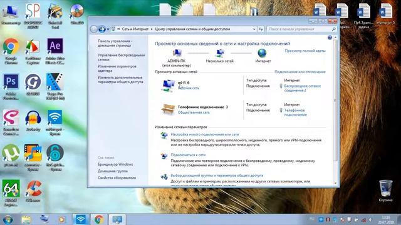
Task: Click the Wi-Fi app in taskbar
Action: tap(81, 219)
